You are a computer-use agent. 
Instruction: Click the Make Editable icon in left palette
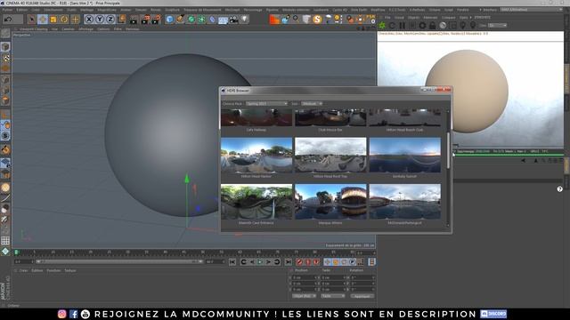pyautogui.click(x=5, y=34)
